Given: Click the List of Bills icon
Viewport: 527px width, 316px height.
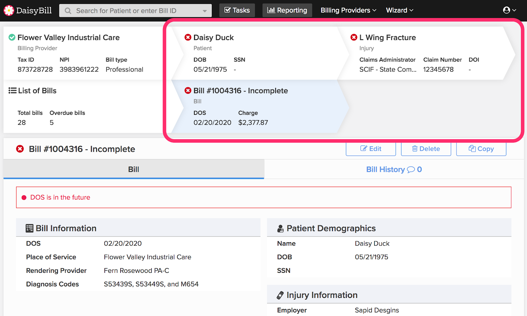Looking at the screenshot, I should (x=12, y=91).
